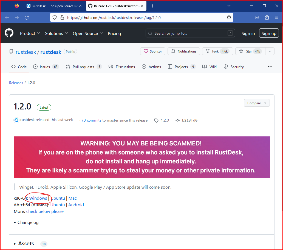The height and width of the screenshot is (250, 283).
Task: Open the star lists dropdown arrow
Action: click(270, 51)
